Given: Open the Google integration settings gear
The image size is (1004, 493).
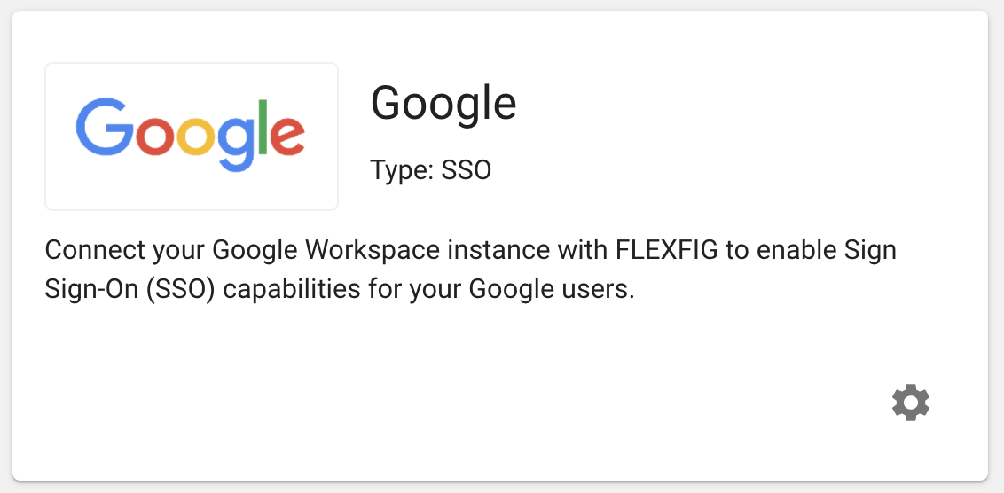Looking at the screenshot, I should tap(911, 403).
